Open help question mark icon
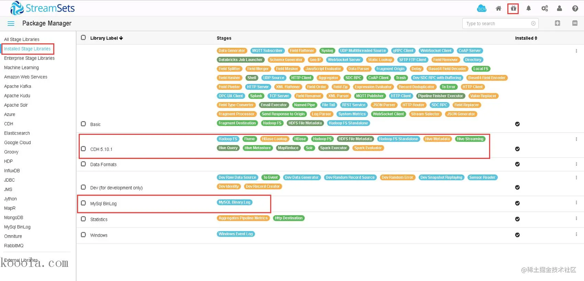 pos(575,8)
